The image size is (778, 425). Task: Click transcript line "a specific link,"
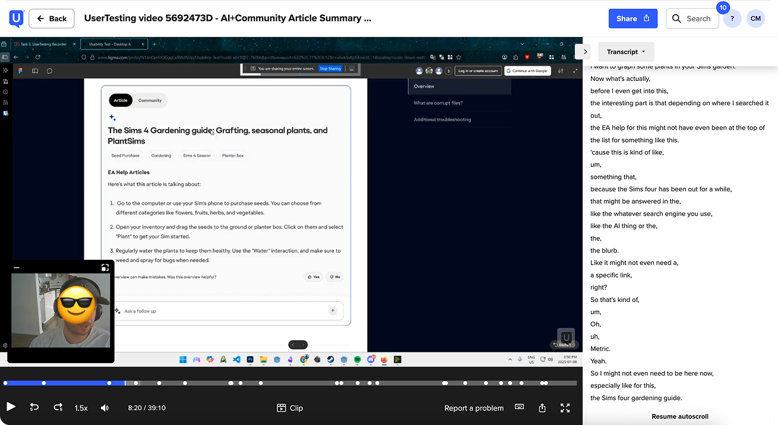click(x=611, y=275)
